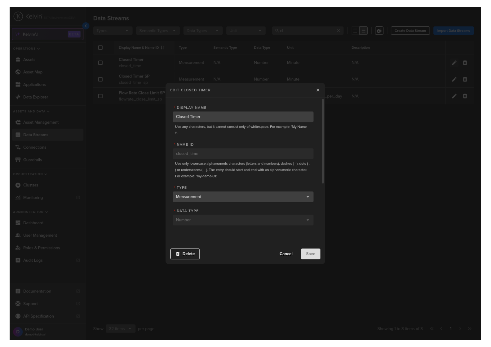Check the Closed Timer row checkbox
The width and height of the screenshot is (491, 347).
click(100, 63)
